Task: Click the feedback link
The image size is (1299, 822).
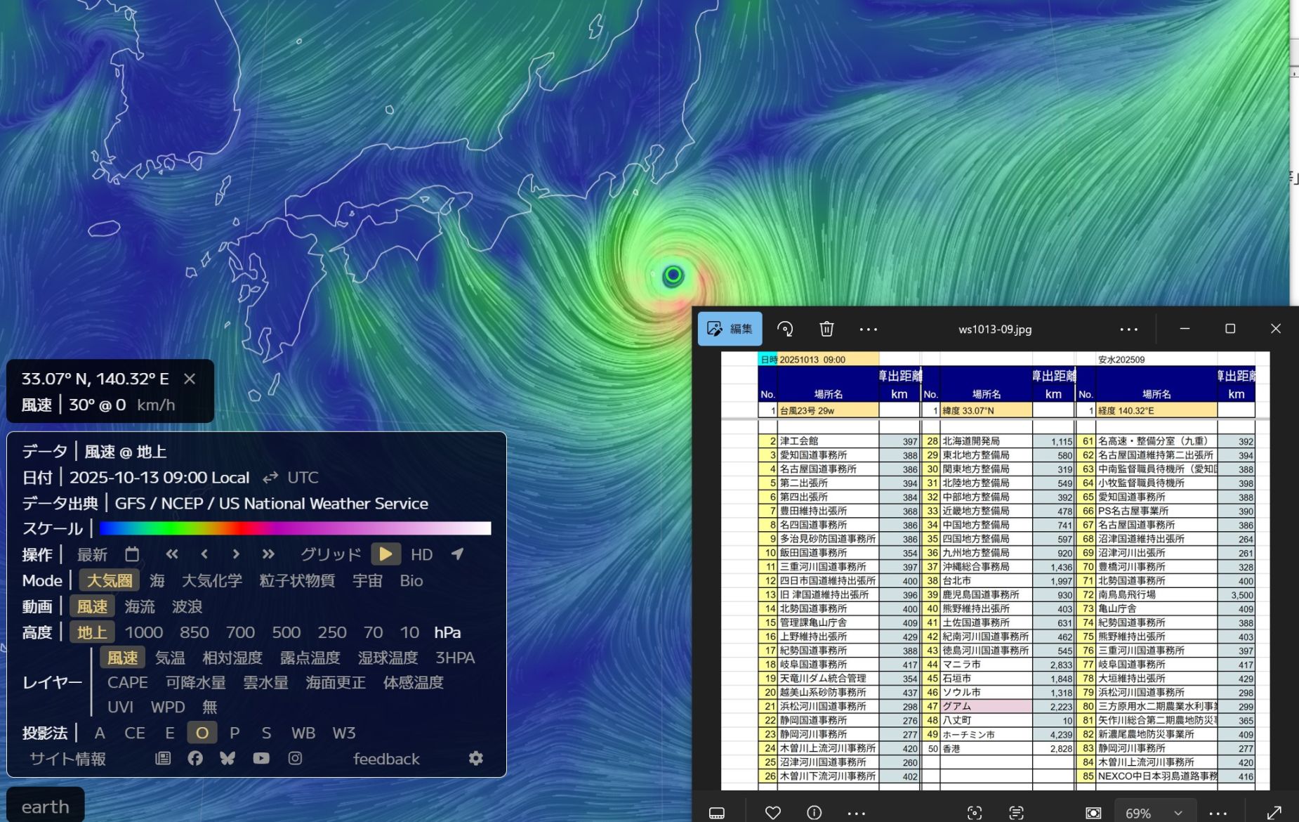Action: point(386,759)
